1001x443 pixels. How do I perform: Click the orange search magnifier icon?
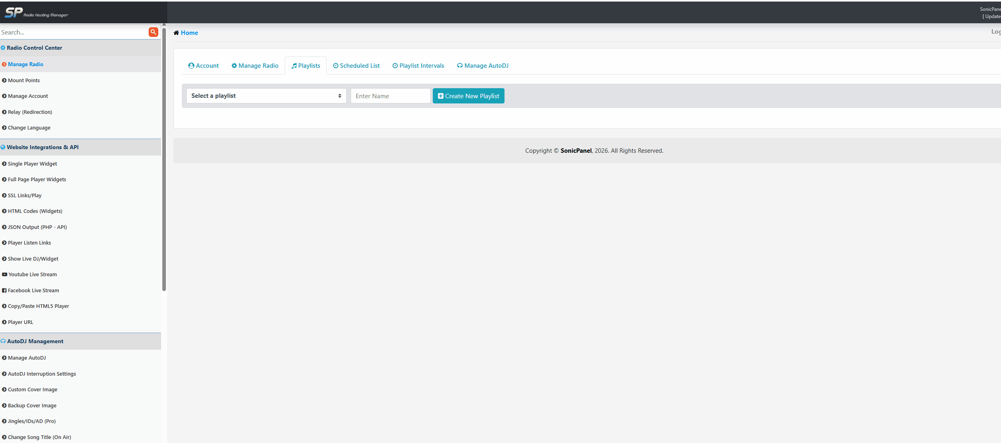point(153,32)
